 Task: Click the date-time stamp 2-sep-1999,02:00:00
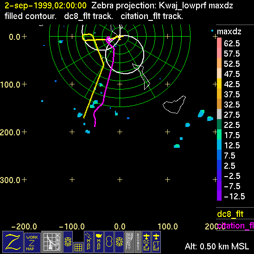(45, 6)
